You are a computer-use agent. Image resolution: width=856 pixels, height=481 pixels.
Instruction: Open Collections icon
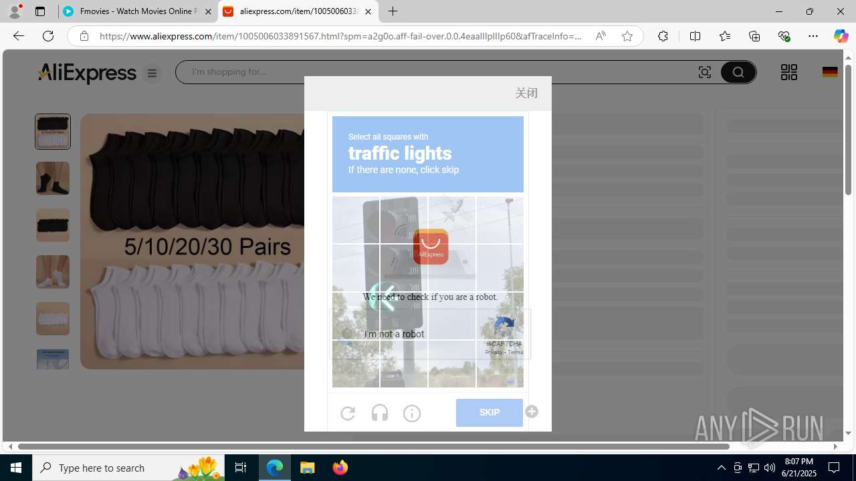click(754, 36)
